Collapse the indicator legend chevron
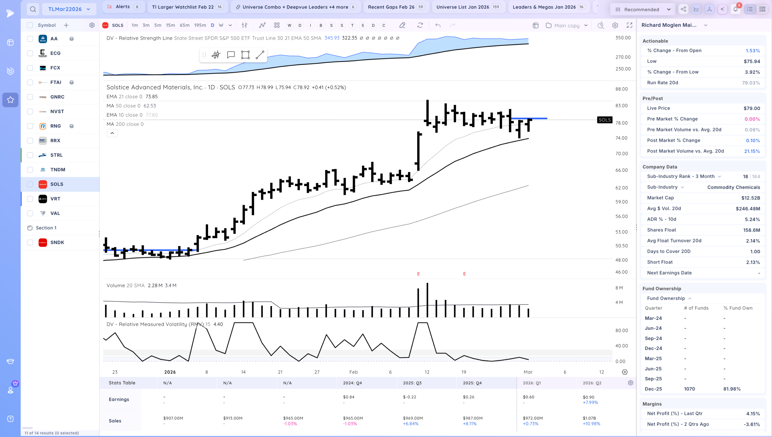 click(112, 133)
